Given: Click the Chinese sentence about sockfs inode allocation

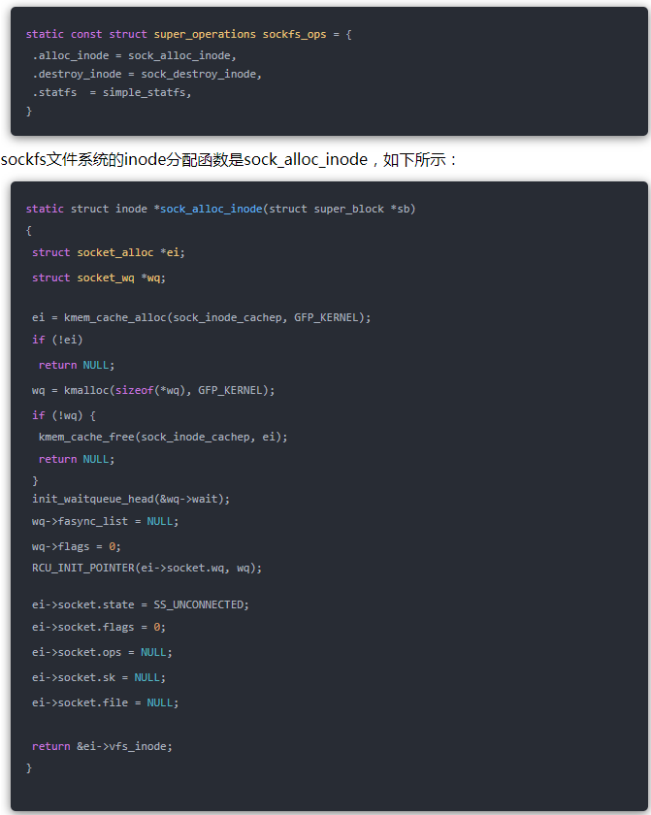Looking at the screenshot, I should [229, 159].
